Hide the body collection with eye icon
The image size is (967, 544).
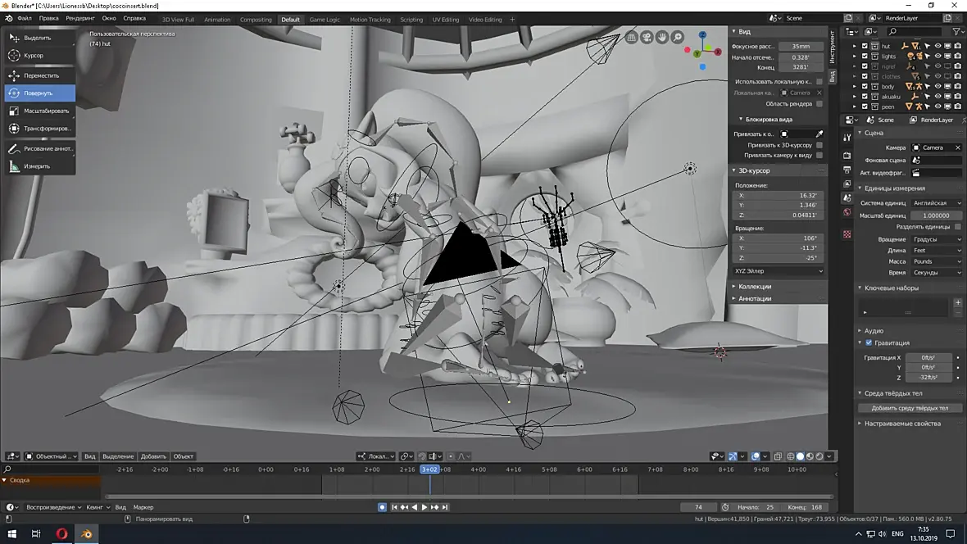point(937,86)
